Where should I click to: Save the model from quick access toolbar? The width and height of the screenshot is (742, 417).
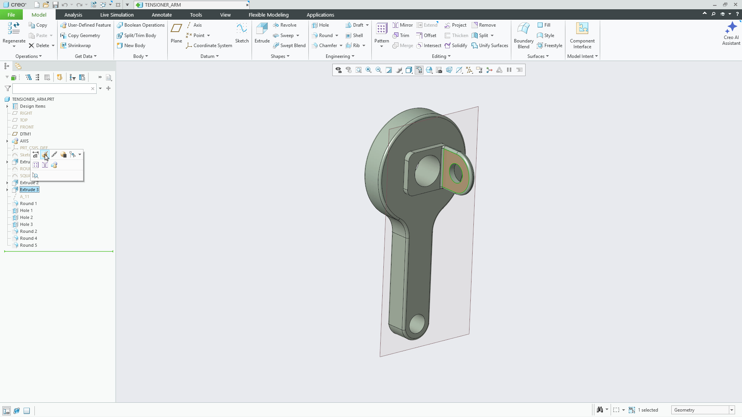click(55, 5)
